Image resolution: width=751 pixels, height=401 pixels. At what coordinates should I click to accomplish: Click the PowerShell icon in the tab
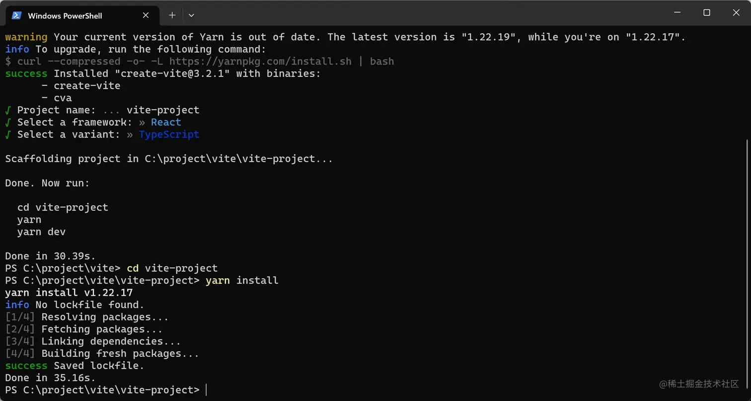click(x=16, y=15)
